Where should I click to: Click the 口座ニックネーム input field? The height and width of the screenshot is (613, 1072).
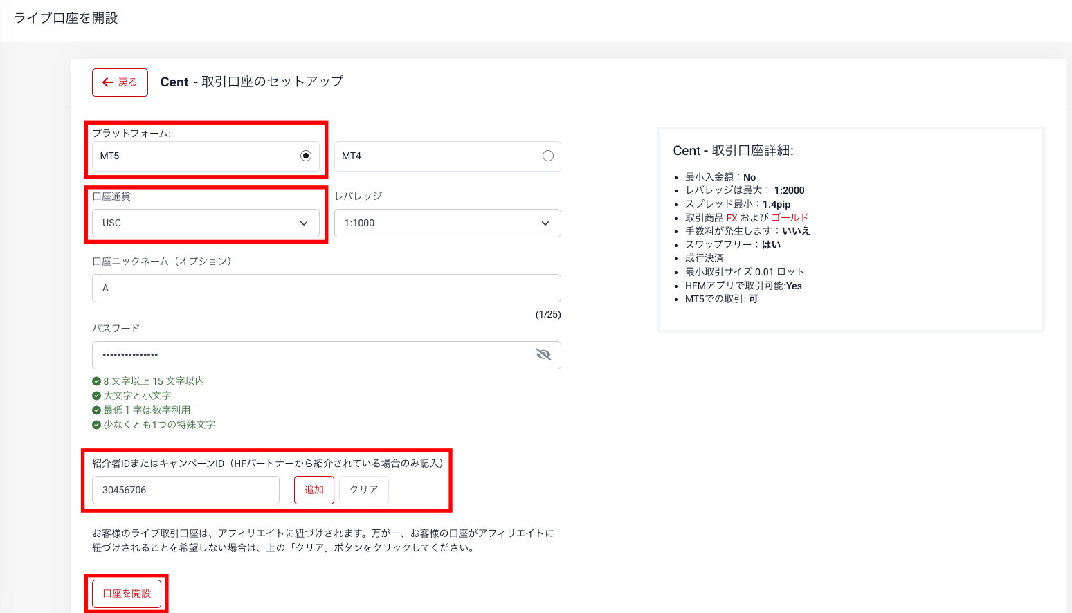pos(326,288)
